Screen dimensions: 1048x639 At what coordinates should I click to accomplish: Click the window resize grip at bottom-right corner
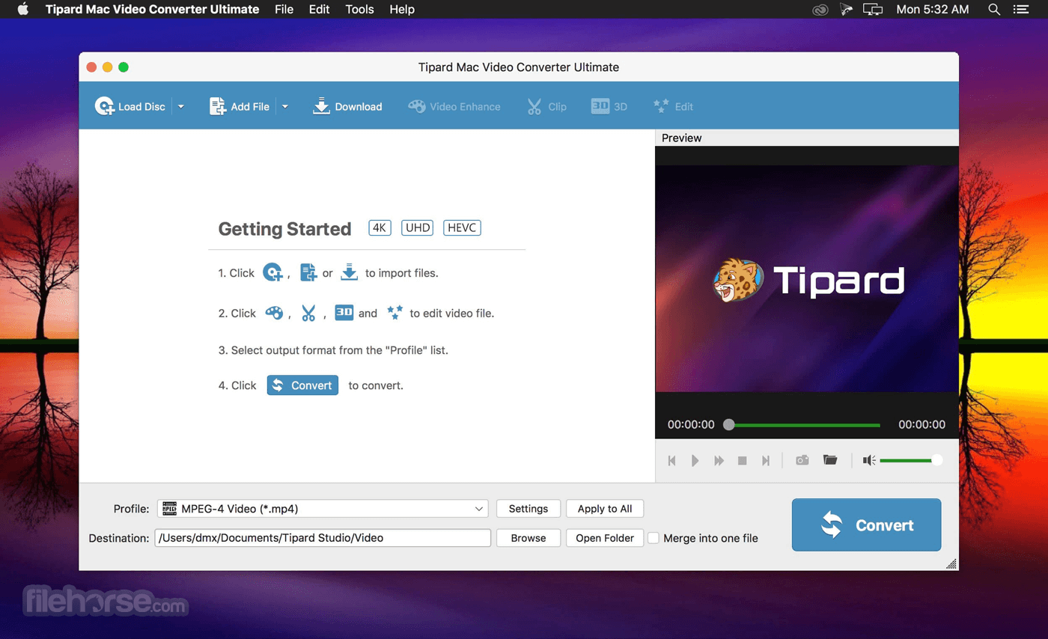click(x=951, y=563)
